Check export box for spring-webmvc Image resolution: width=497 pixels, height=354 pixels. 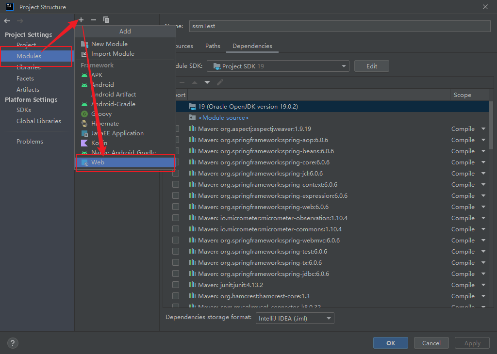click(176, 240)
